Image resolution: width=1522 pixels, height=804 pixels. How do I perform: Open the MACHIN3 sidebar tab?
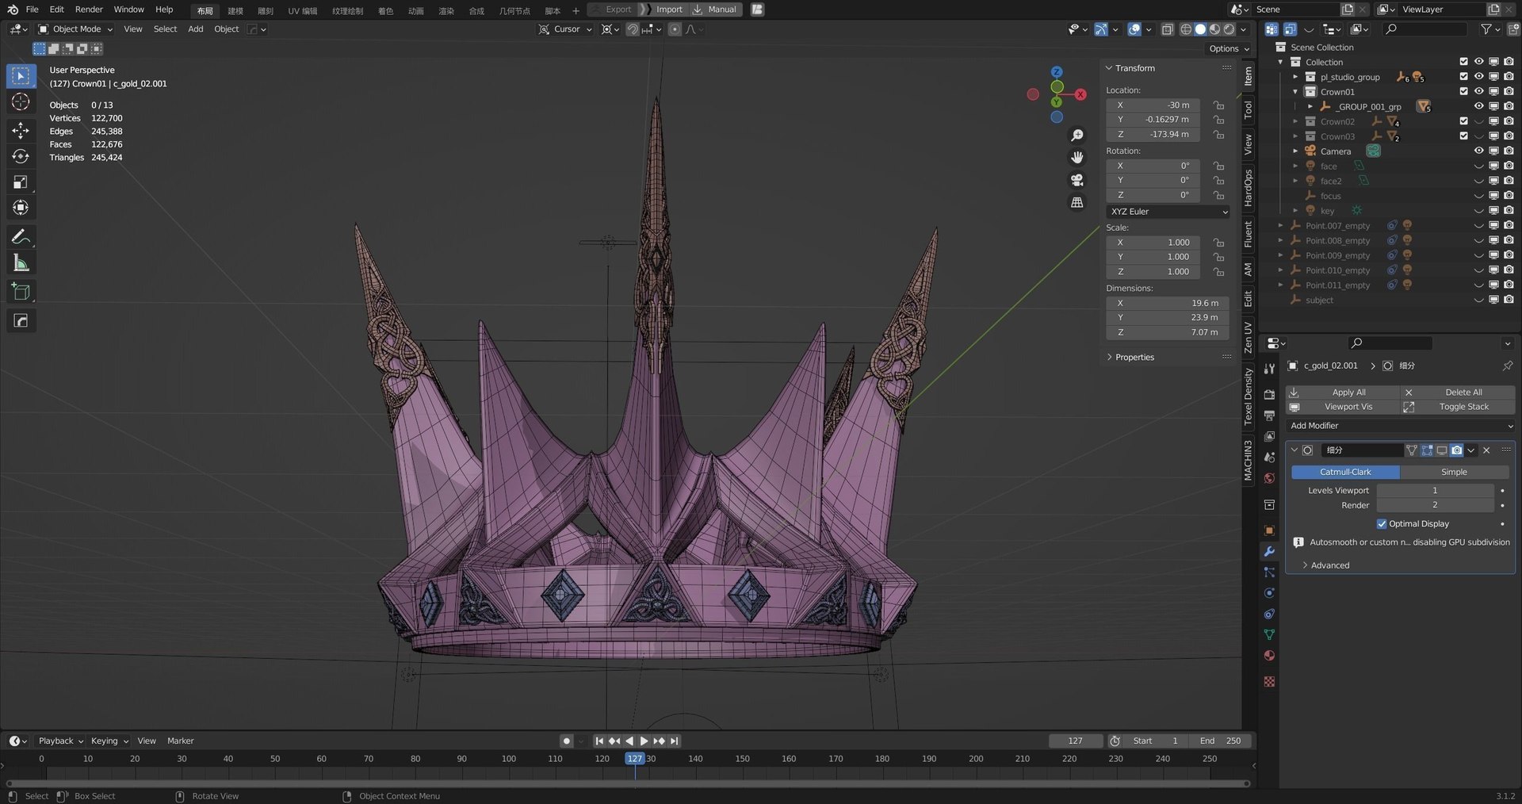1248,460
